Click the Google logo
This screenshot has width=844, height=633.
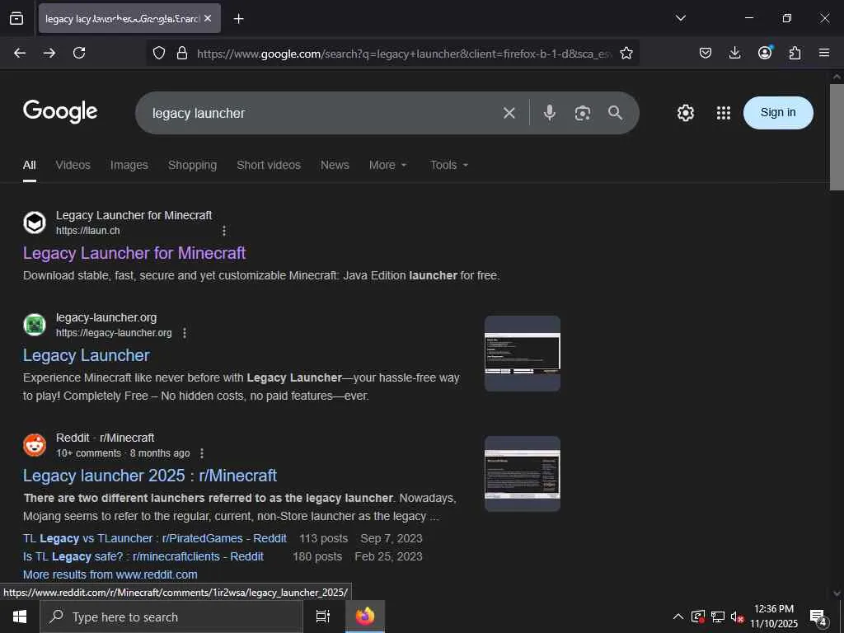click(60, 112)
